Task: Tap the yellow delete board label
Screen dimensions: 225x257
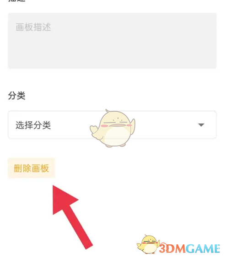Action: point(31,168)
